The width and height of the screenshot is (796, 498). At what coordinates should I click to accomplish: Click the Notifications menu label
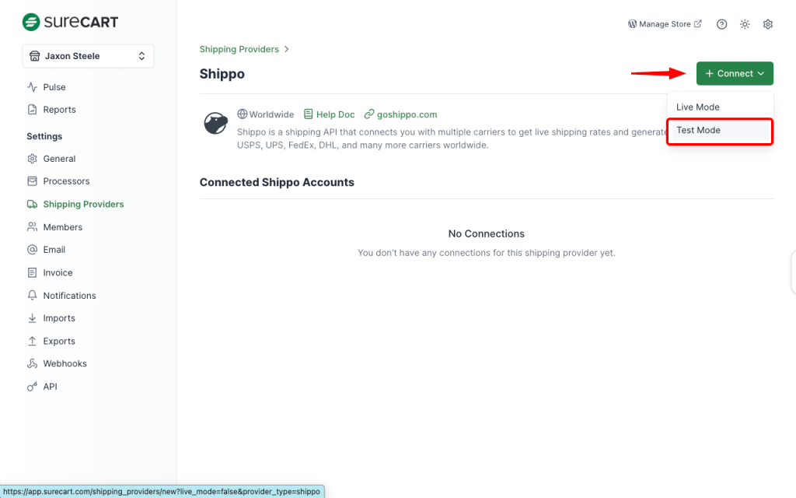click(x=69, y=295)
